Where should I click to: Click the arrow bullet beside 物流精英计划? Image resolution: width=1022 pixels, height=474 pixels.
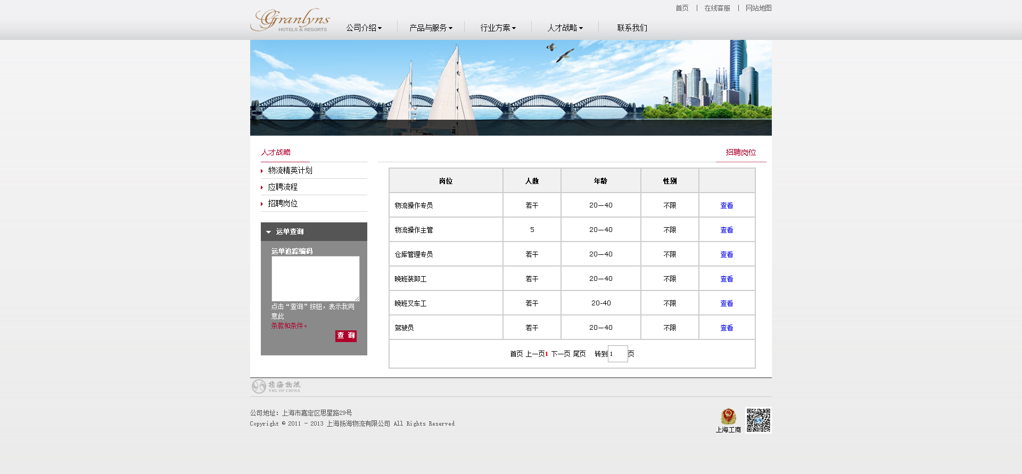click(x=262, y=171)
